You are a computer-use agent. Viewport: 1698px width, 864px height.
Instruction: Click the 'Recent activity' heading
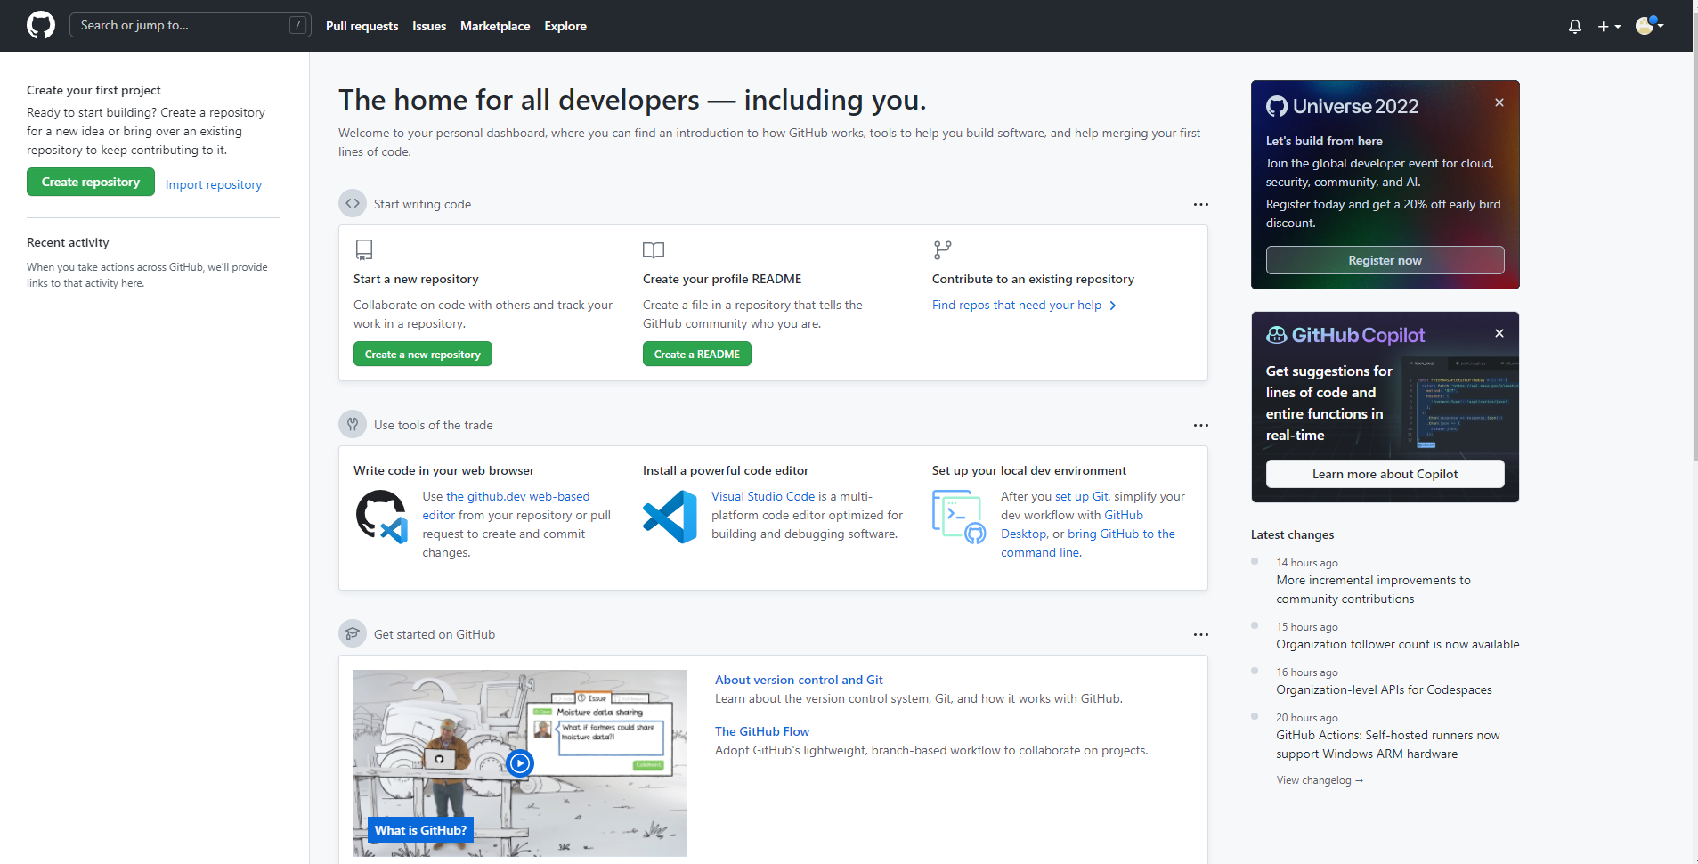(x=68, y=242)
